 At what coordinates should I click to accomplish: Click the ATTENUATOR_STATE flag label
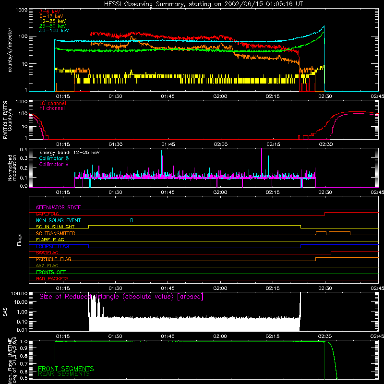58,207
